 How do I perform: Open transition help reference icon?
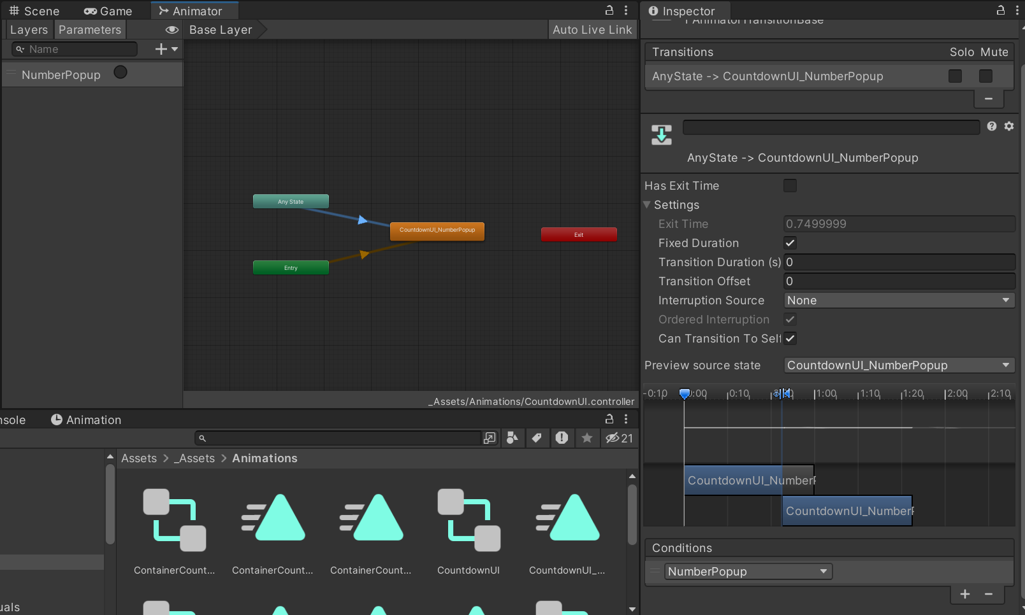click(x=992, y=126)
